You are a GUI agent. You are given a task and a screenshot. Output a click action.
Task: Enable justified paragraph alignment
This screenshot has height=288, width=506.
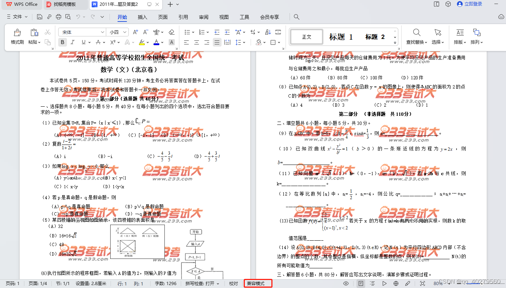[x=217, y=42]
